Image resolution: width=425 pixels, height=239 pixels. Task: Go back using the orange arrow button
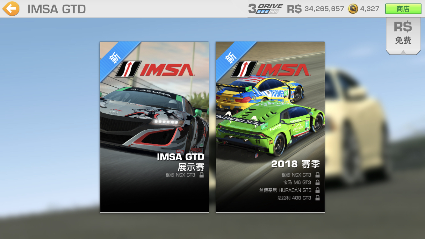coord(11,9)
